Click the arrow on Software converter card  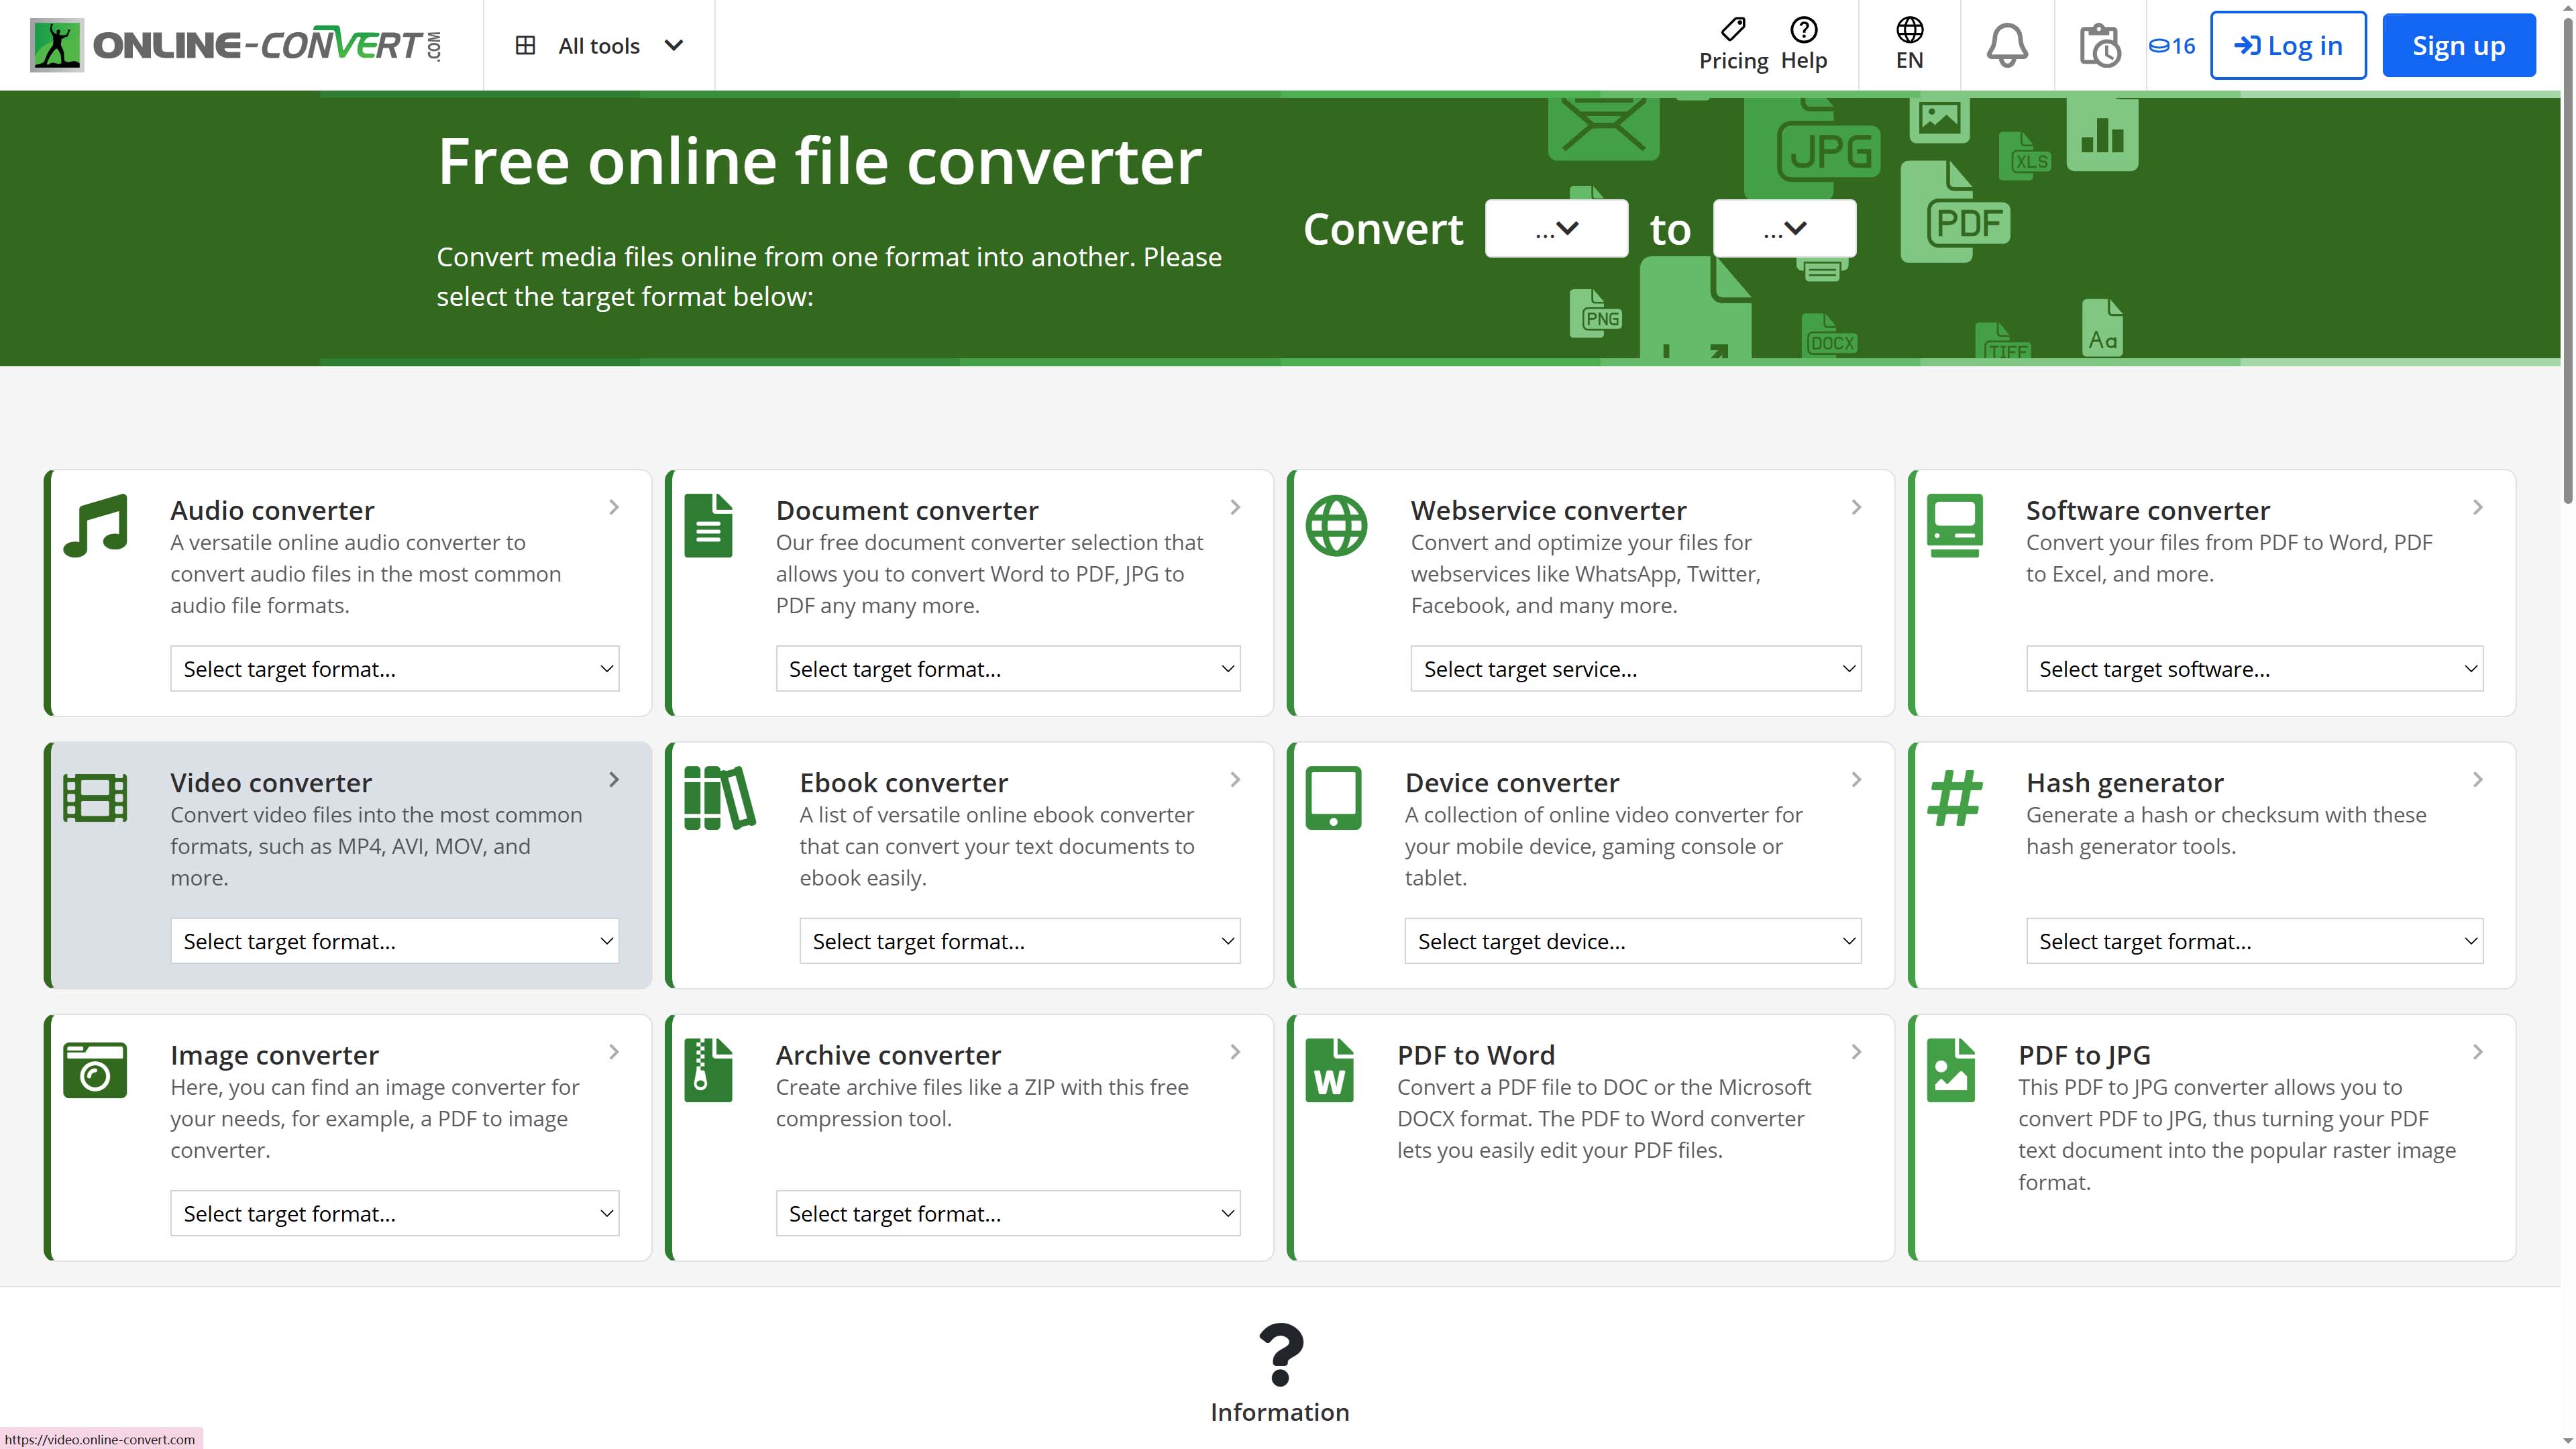pos(2477,507)
